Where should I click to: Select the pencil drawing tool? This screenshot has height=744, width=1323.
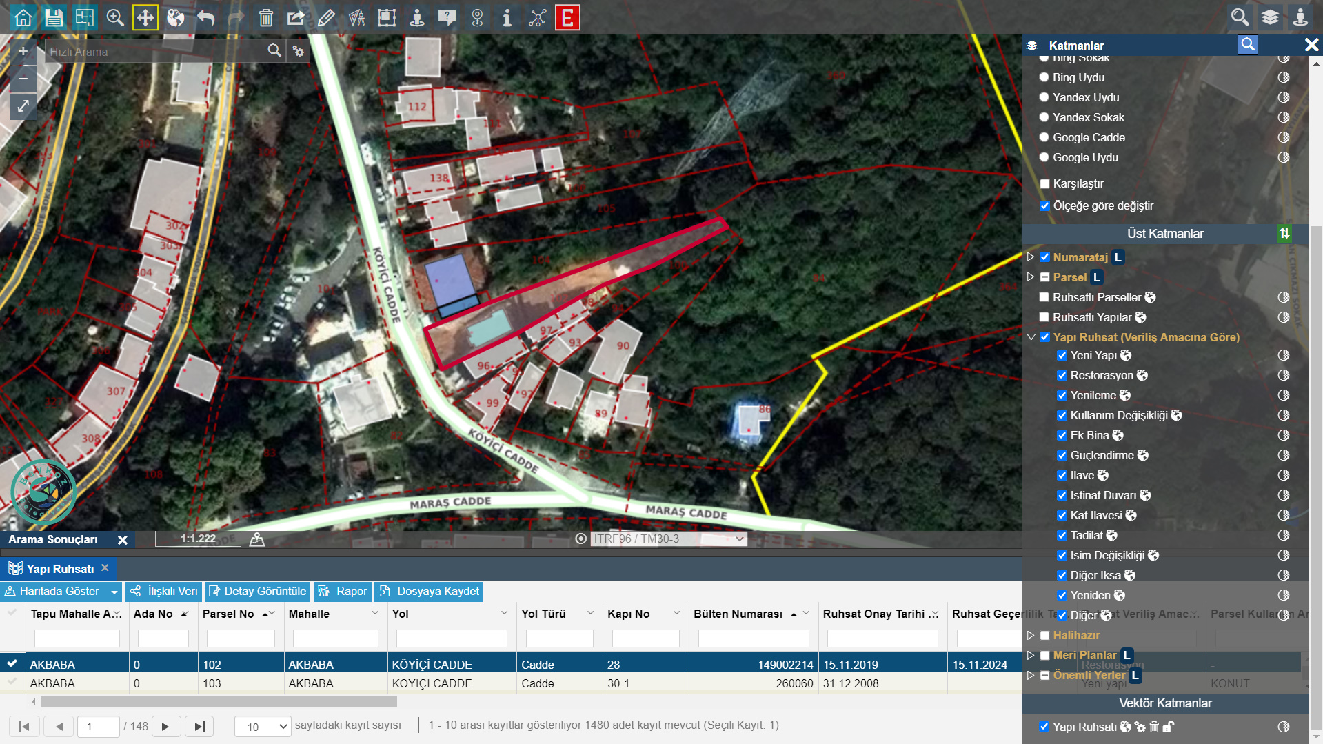(x=326, y=17)
